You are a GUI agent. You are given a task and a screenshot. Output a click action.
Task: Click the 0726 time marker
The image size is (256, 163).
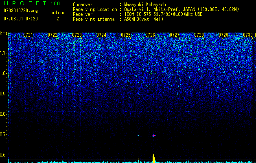coord(150,35)
